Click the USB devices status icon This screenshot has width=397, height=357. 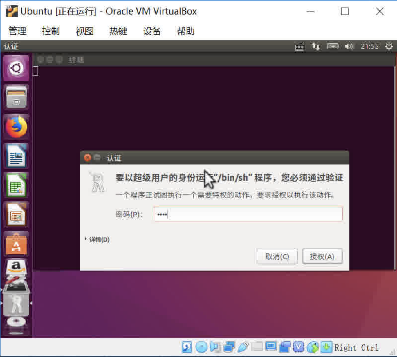[243, 347]
